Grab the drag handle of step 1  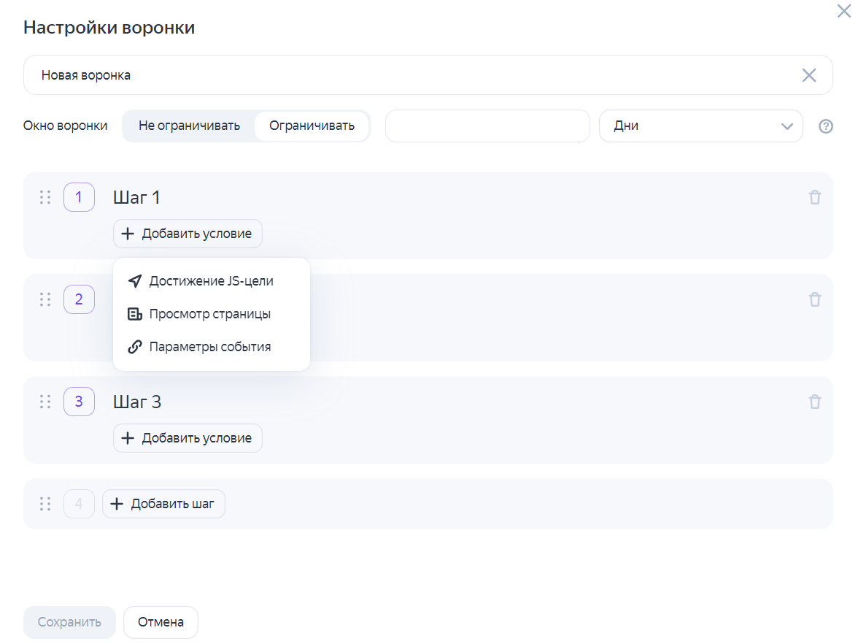click(x=45, y=197)
